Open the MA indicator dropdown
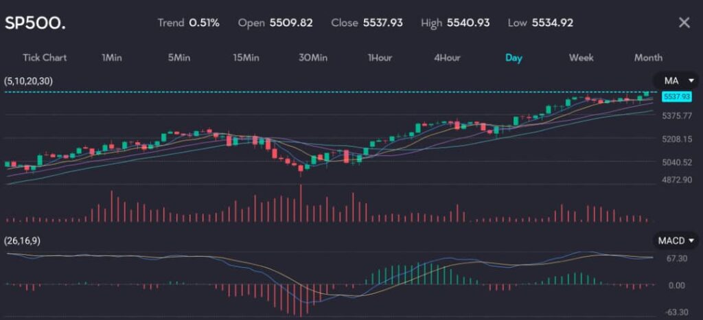The height and width of the screenshot is (320, 703). point(676,81)
